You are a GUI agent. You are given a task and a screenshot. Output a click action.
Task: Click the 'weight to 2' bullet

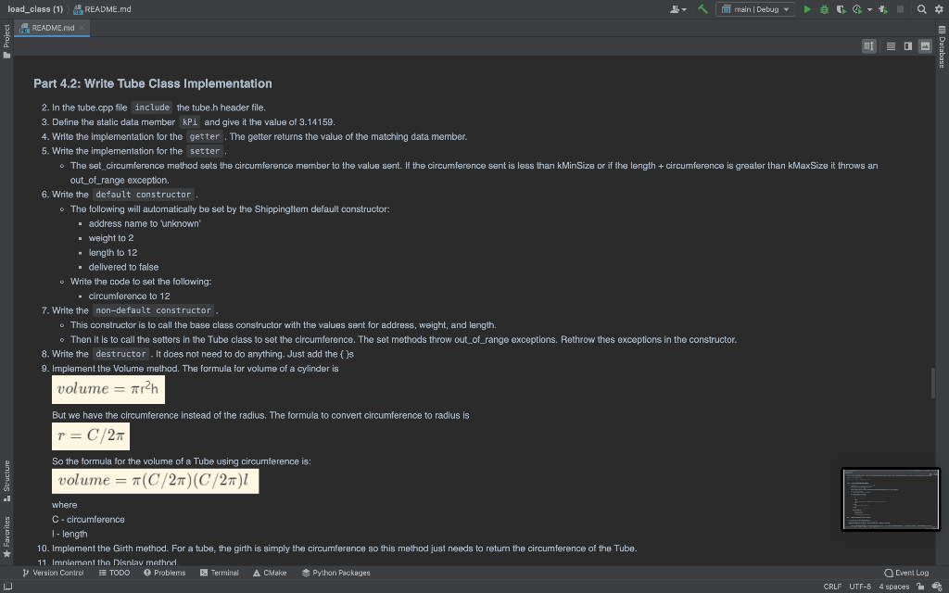point(111,238)
